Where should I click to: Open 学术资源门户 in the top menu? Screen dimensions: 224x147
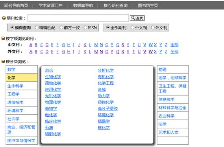click(x=50, y=6)
